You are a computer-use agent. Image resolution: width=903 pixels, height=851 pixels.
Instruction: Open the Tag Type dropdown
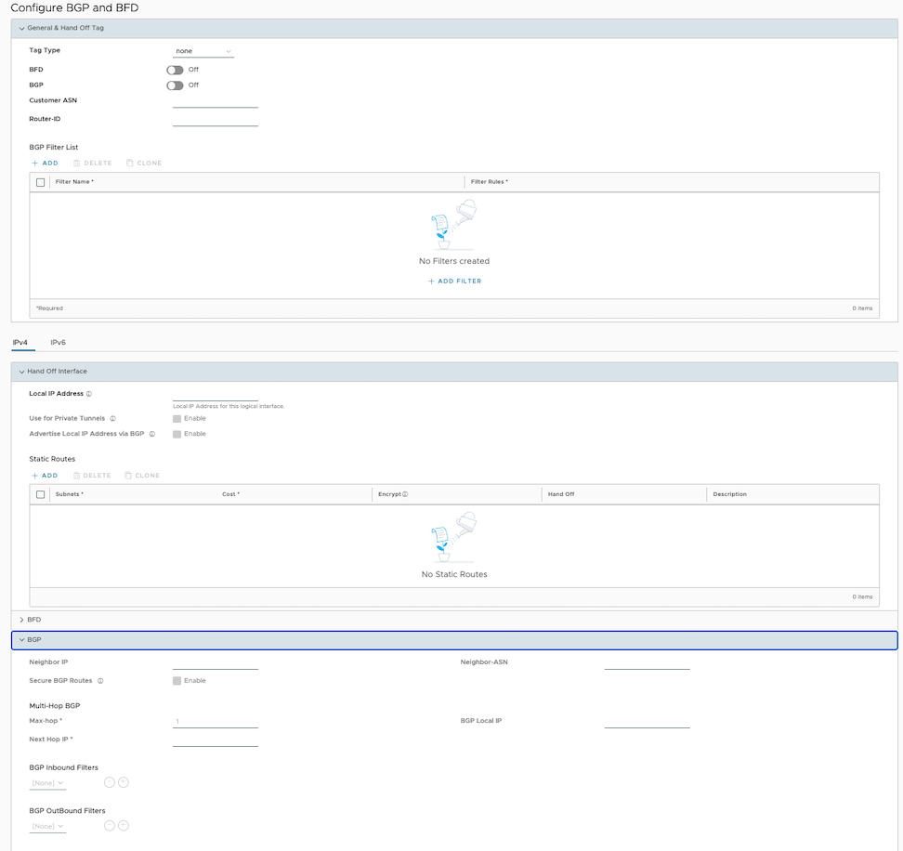point(203,51)
